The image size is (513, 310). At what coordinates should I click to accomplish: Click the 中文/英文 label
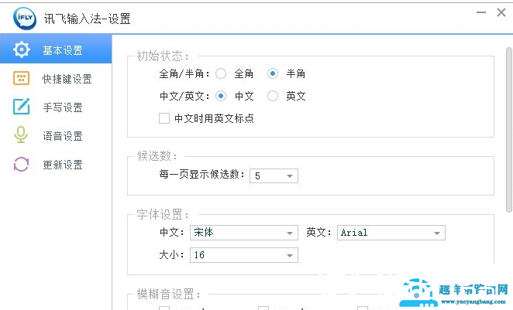point(184,97)
